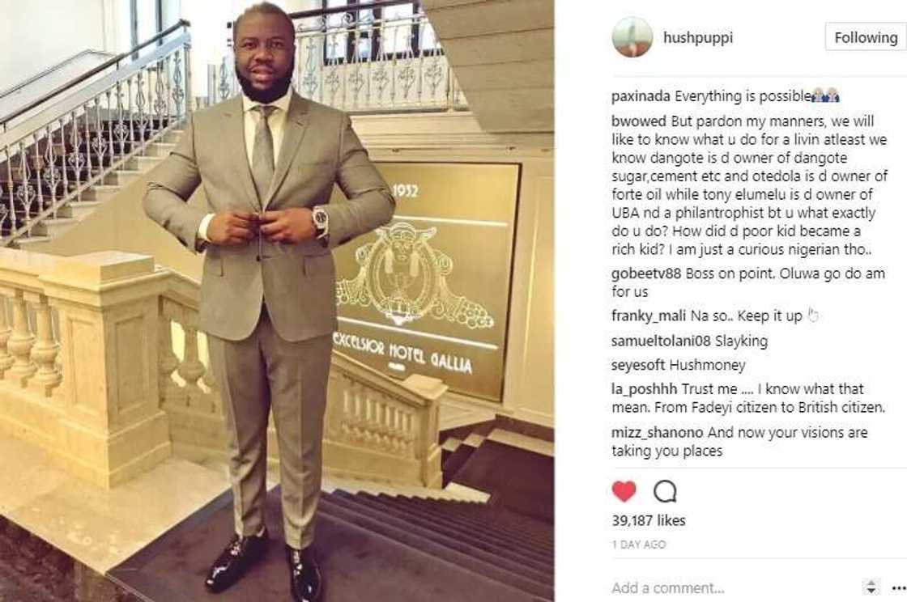
Task: Visit la_poshhh's profile link
Action: click(x=642, y=389)
